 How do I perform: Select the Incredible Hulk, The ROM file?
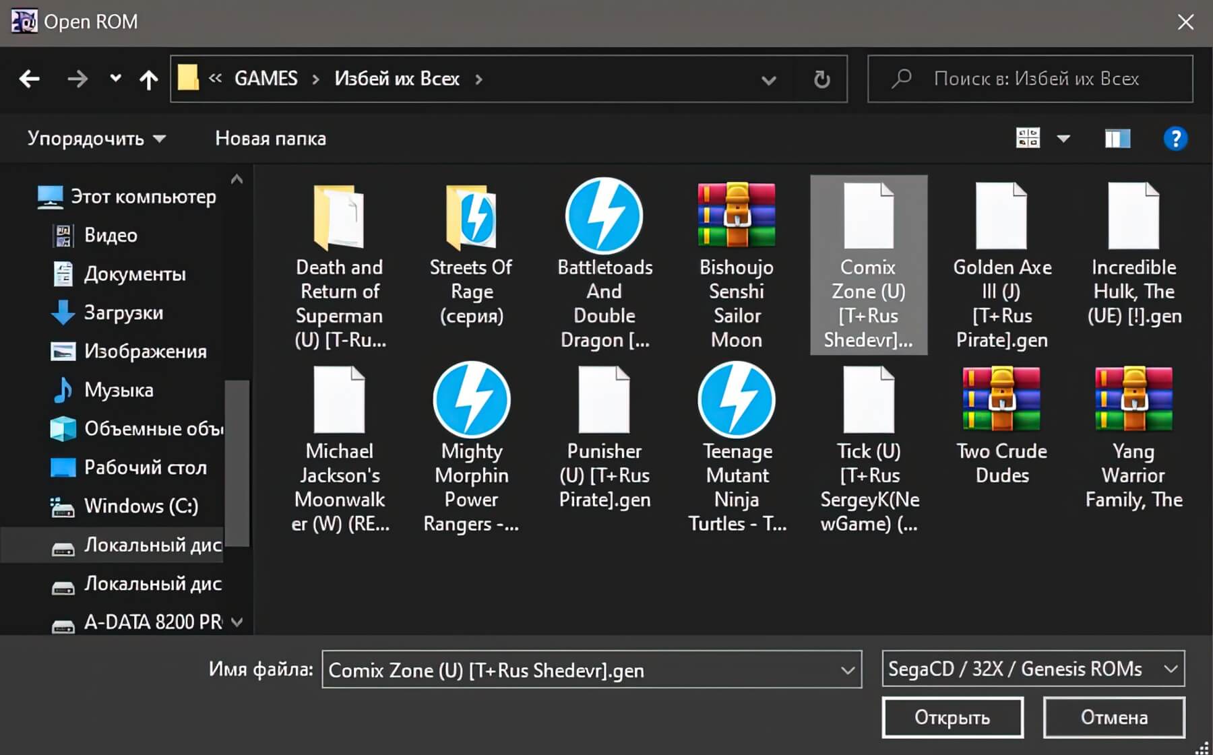(1133, 254)
